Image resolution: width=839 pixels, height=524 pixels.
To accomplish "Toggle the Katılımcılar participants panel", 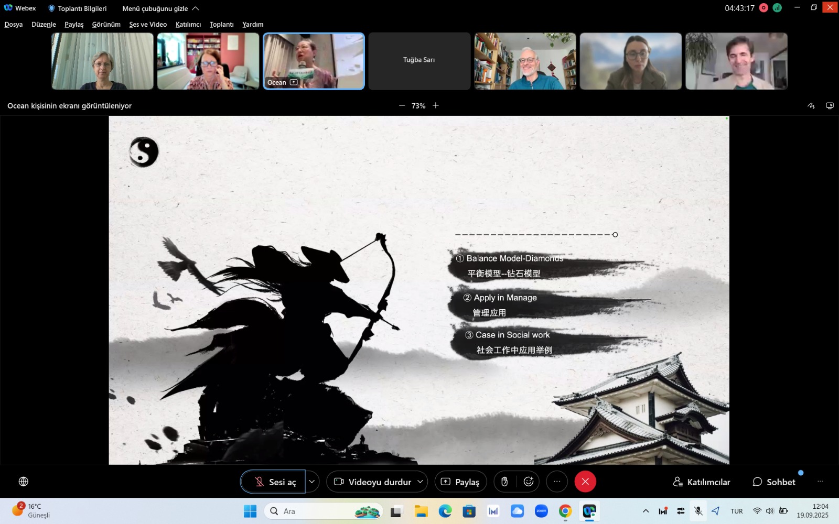I will pos(702,482).
